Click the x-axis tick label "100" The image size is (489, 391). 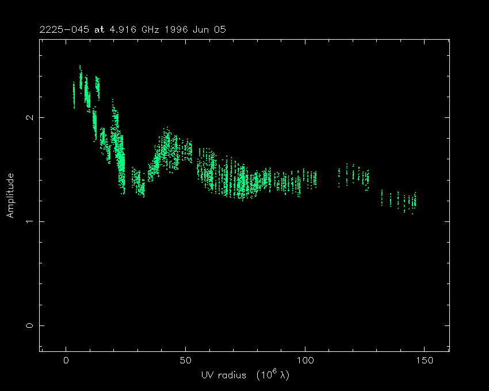(304, 361)
